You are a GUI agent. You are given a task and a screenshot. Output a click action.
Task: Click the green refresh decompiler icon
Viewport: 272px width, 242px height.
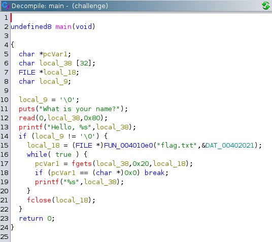[x=266, y=6]
